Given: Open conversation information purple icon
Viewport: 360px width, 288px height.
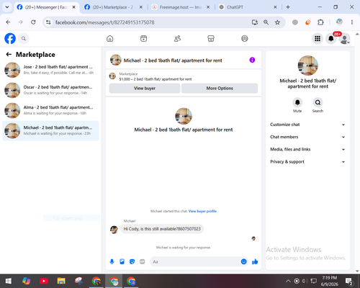Looking at the screenshot, I should click(x=252, y=60).
